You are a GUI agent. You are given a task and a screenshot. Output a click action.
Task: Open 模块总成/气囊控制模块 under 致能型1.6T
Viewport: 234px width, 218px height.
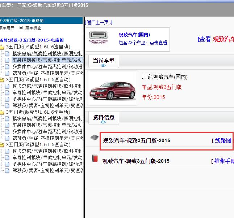[48, 86]
